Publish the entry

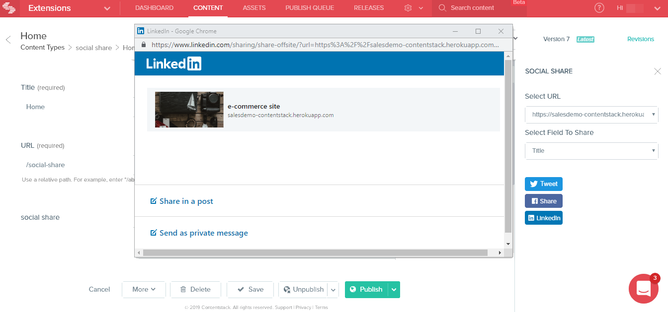[x=366, y=290]
